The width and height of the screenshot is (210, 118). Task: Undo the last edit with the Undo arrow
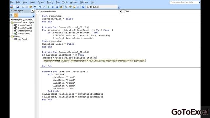[40, 7]
